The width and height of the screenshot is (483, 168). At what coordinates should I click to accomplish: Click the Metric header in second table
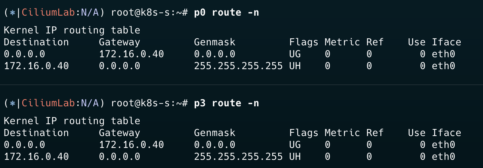click(x=343, y=133)
